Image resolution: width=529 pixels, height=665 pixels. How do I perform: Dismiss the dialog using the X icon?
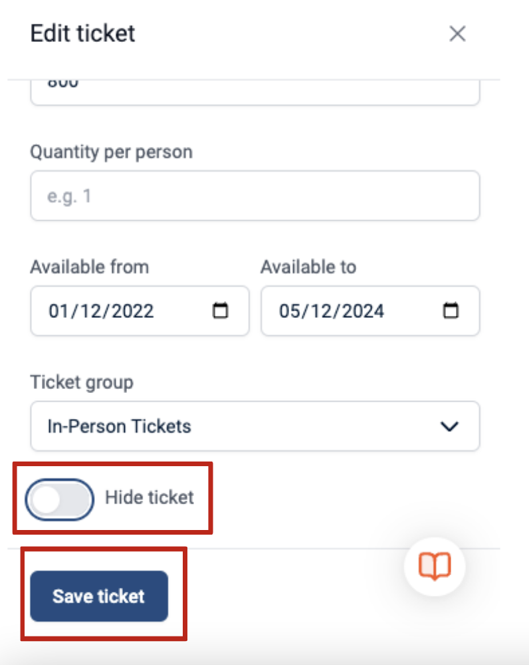(x=457, y=34)
